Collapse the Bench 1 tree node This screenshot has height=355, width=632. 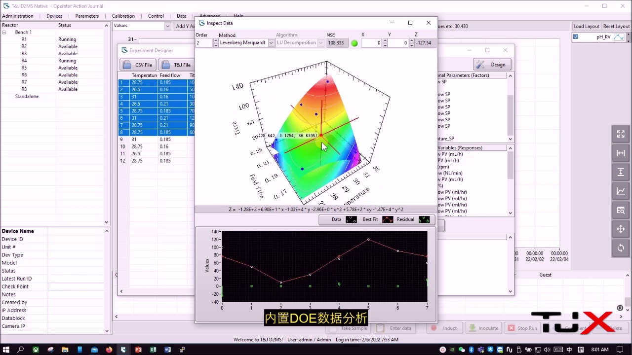pyautogui.click(x=4, y=32)
